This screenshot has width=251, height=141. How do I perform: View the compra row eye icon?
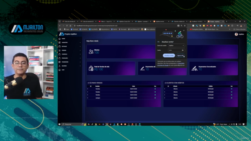coord(155,98)
